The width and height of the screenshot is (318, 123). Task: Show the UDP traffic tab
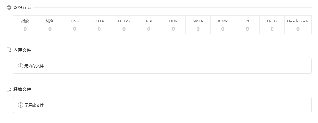tap(173, 25)
